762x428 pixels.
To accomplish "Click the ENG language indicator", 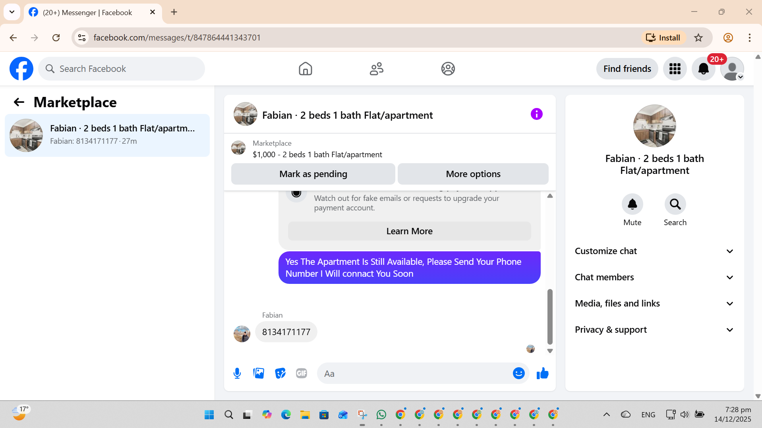I will click(648, 415).
